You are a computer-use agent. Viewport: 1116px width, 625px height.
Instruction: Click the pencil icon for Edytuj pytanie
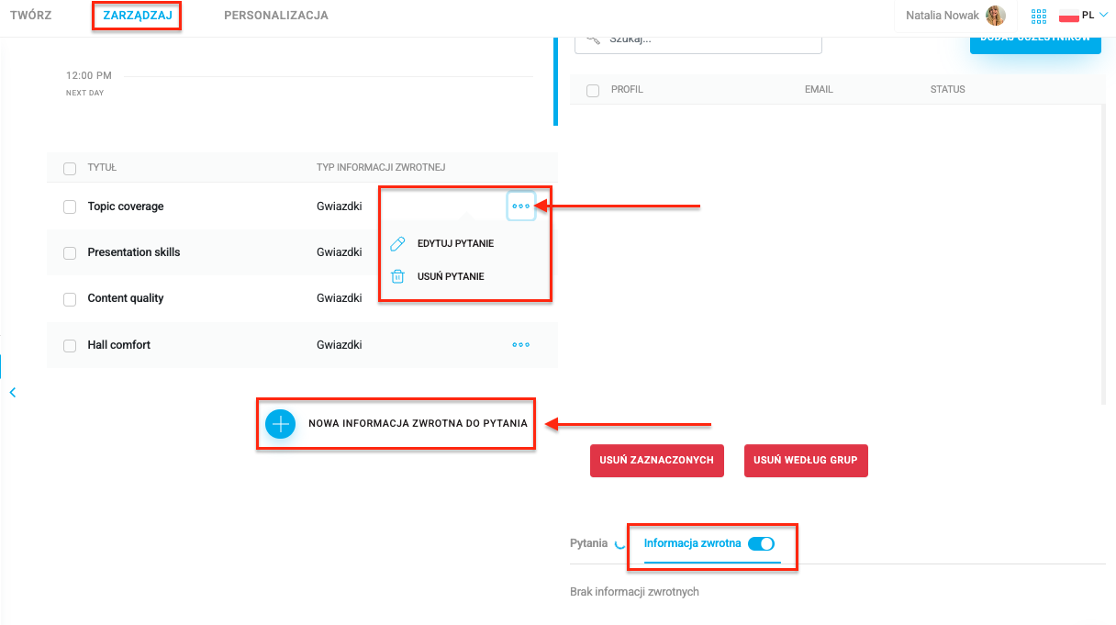[x=397, y=244]
